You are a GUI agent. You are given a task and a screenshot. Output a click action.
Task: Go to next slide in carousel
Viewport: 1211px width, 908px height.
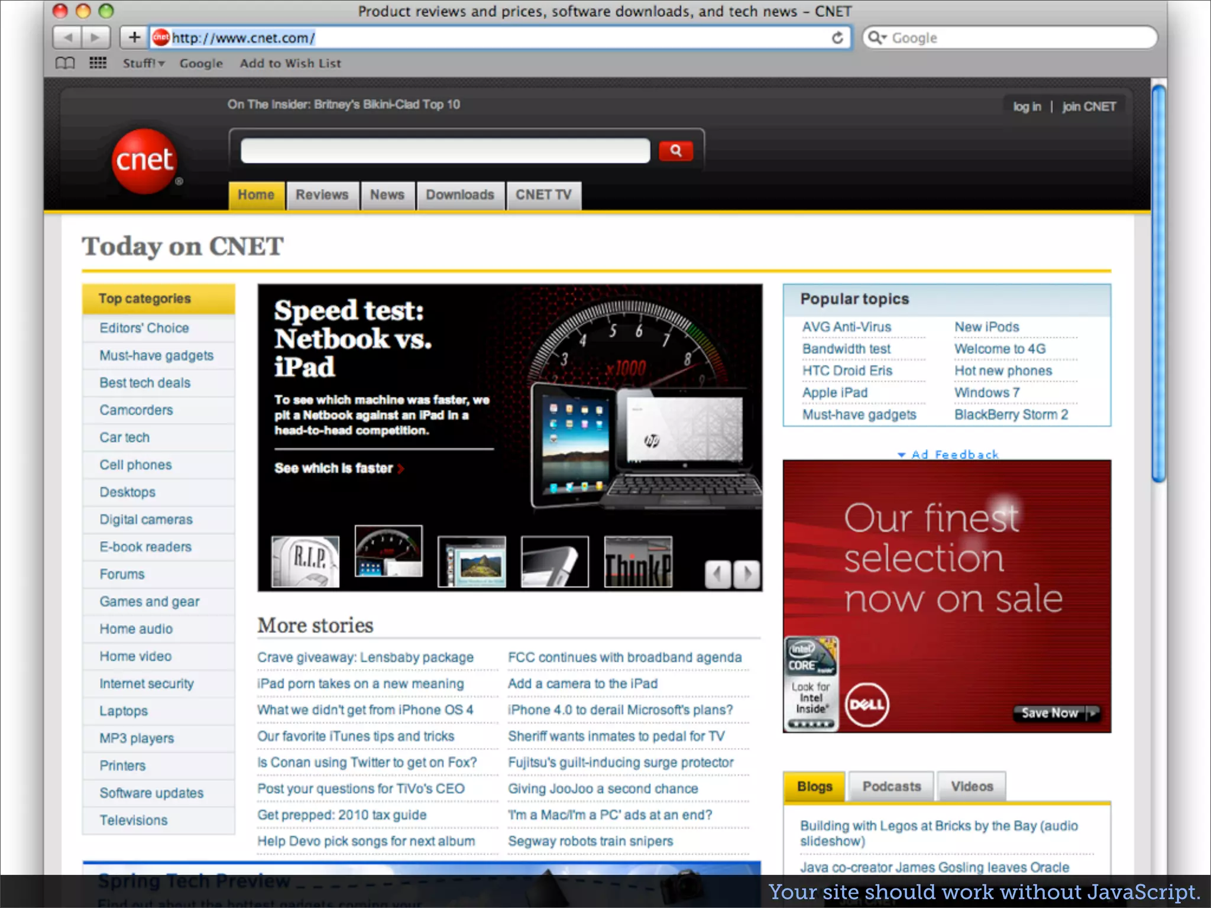[x=747, y=573]
